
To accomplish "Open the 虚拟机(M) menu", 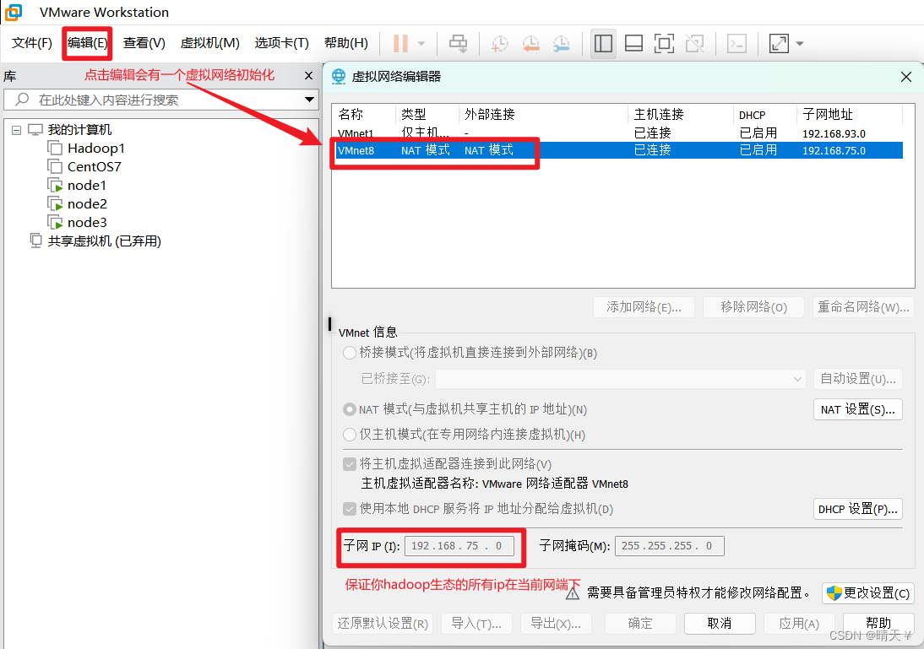I will point(209,43).
